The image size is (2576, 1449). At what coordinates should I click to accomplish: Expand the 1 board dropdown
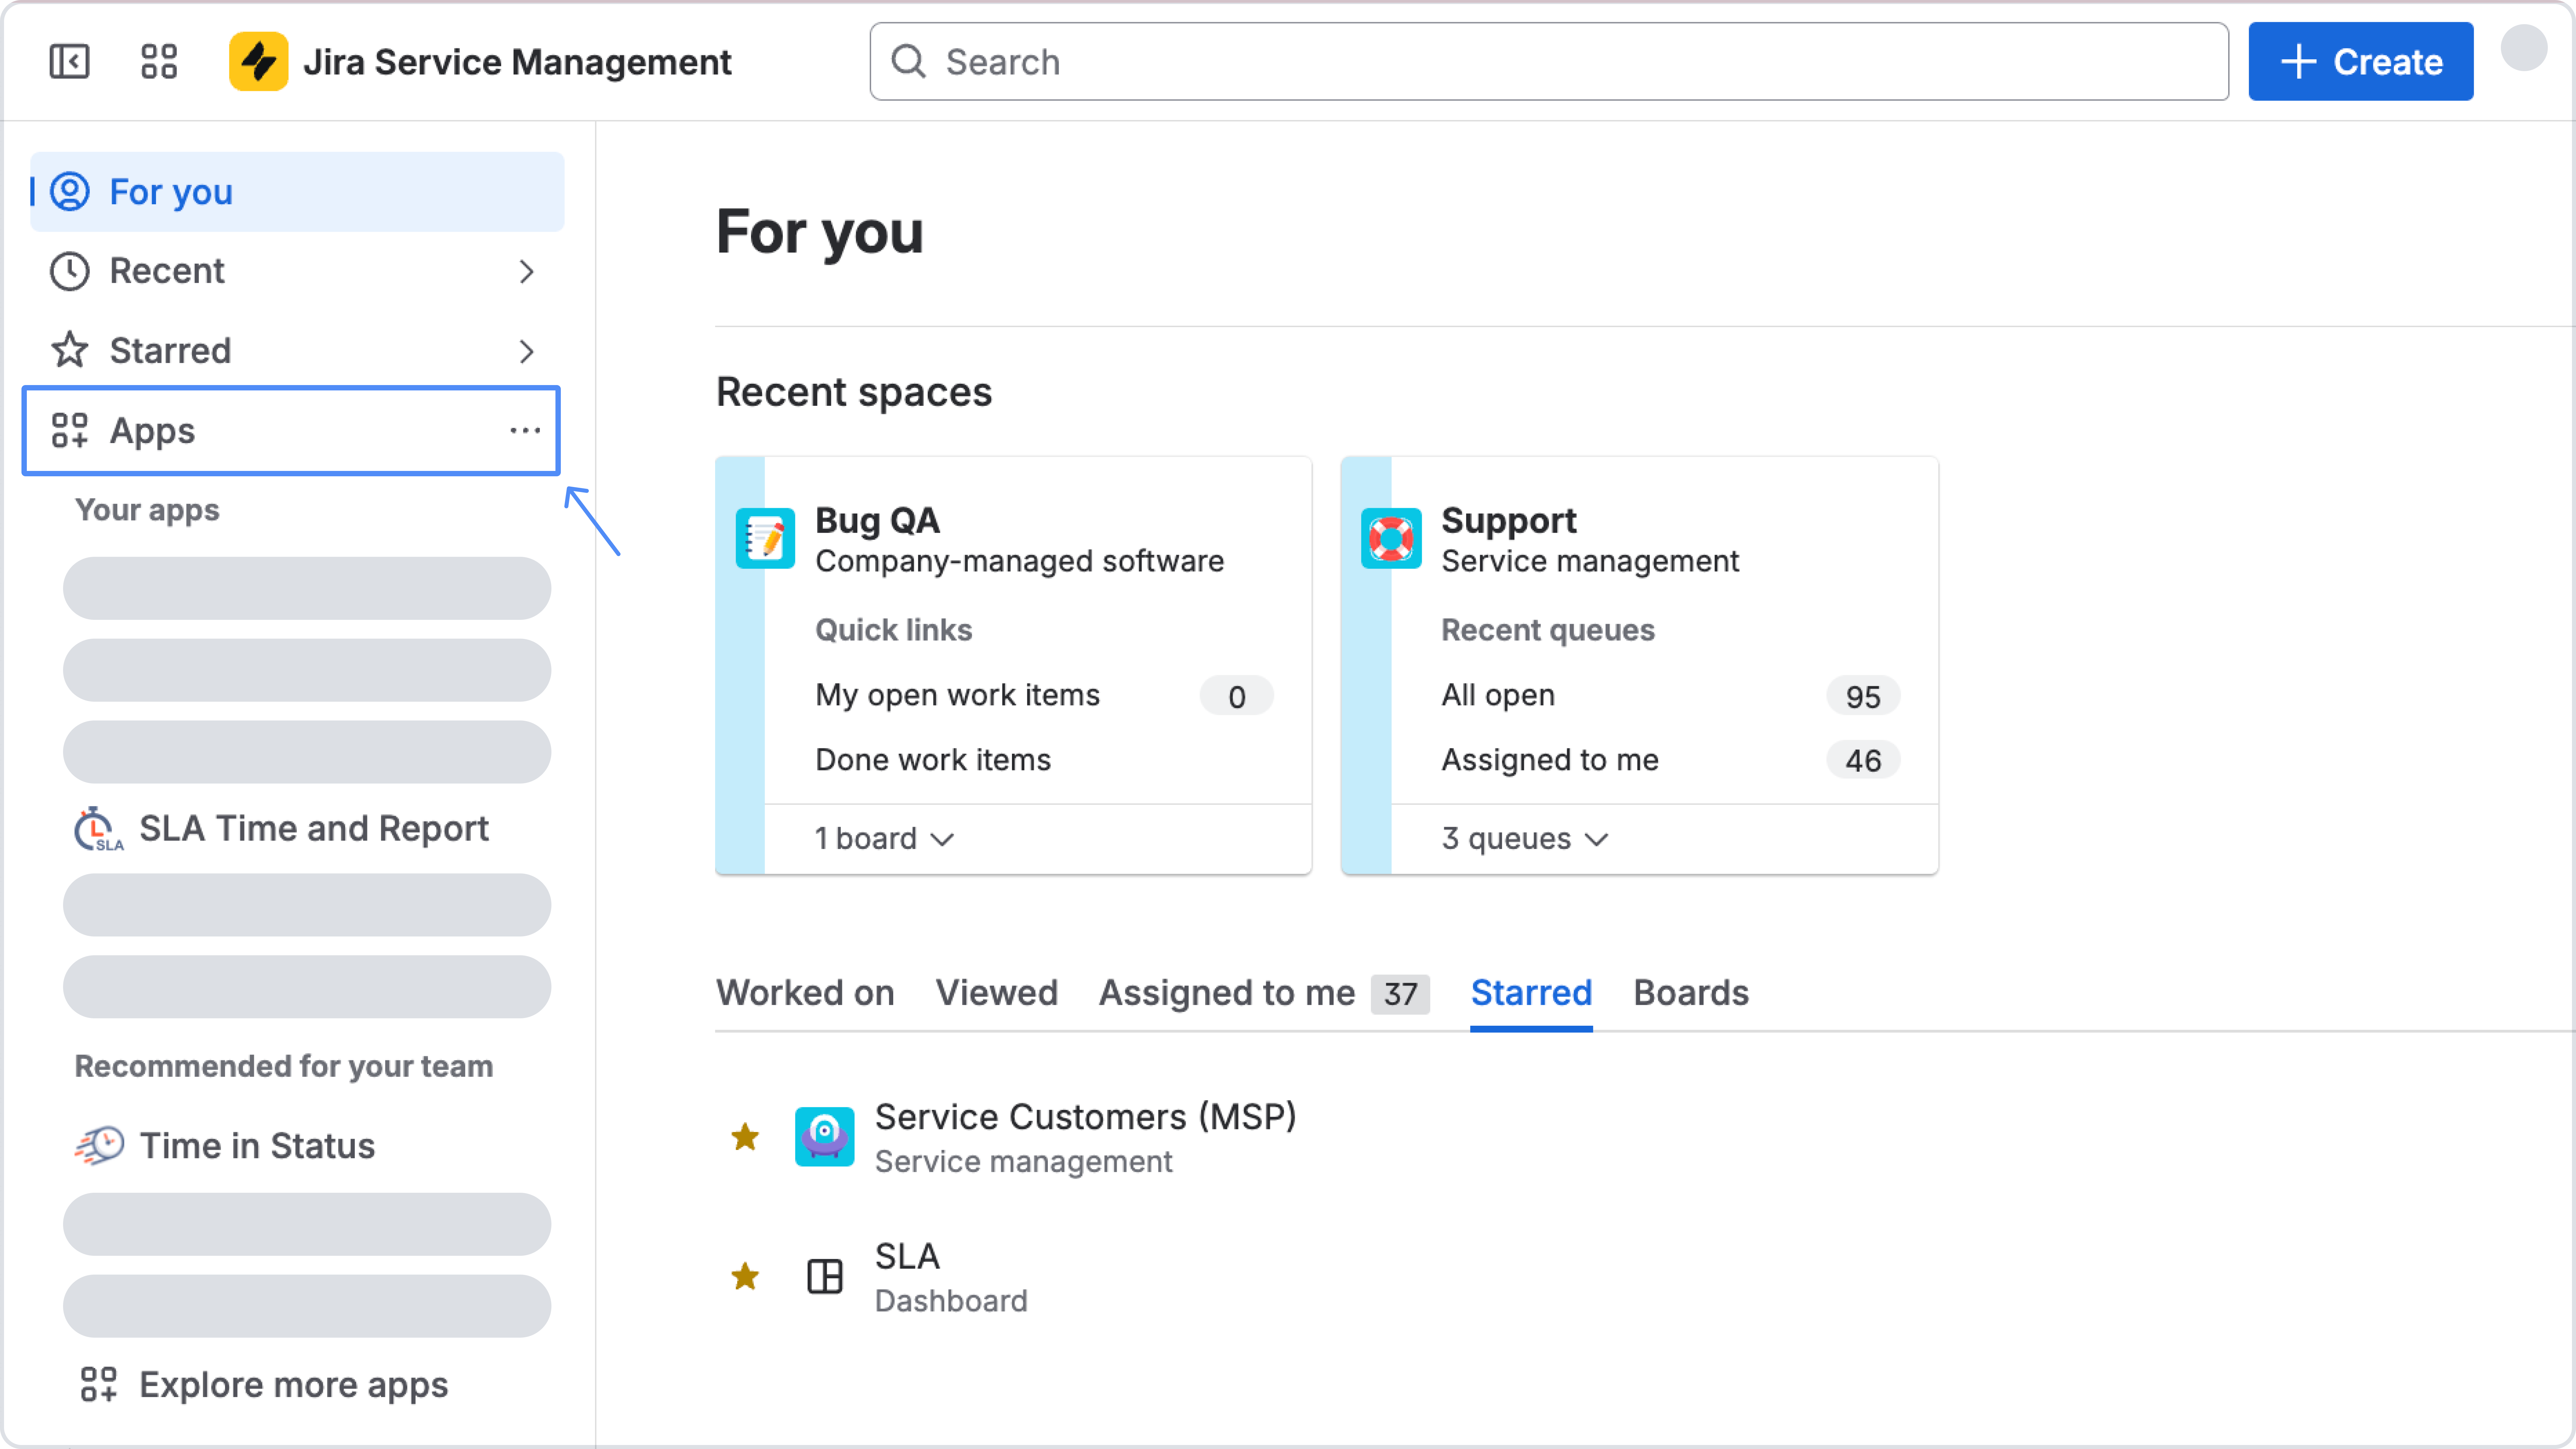pyautogui.click(x=884, y=838)
